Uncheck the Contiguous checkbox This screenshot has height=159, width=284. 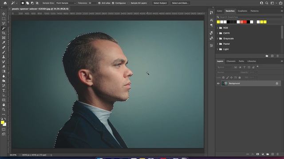(113, 3)
